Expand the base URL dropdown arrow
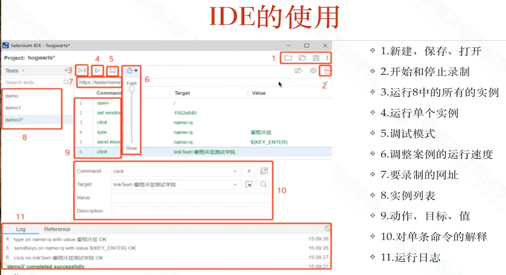 [x=327, y=82]
